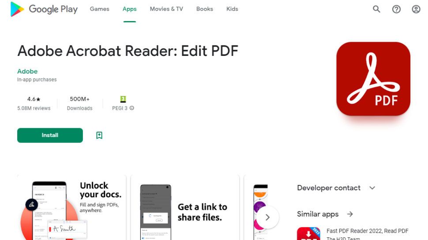The height and width of the screenshot is (240, 428).
Task: Click the Install button
Action: pyautogui.click(x=50, y=135)
